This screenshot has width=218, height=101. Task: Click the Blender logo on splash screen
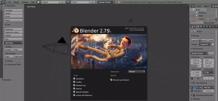click(x=76, y=30)
